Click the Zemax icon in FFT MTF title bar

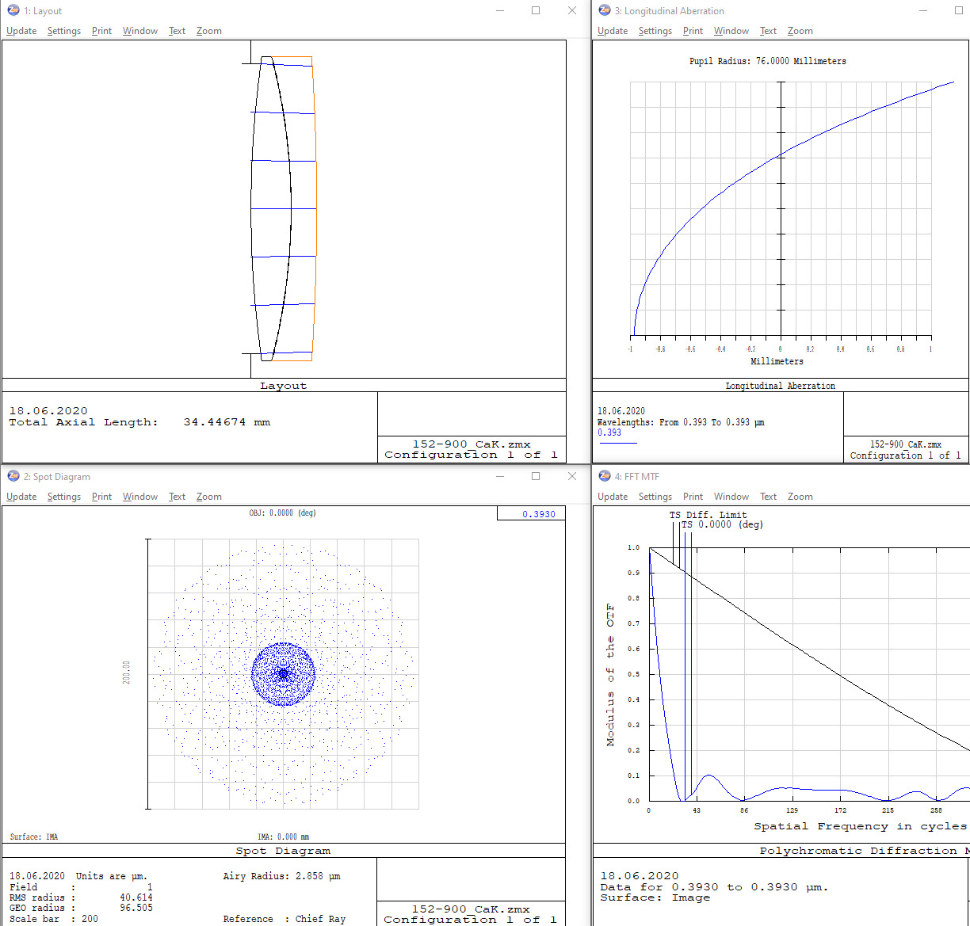(605, 476)
